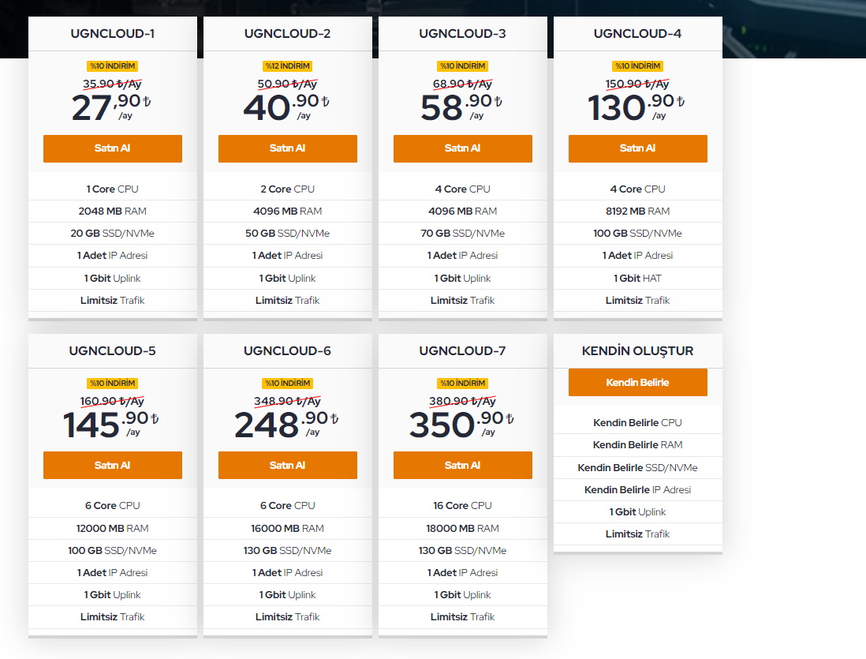Click the 1 Gbit HAT row
The height and width of the screenshot is (659, 866).
[638, 278]
